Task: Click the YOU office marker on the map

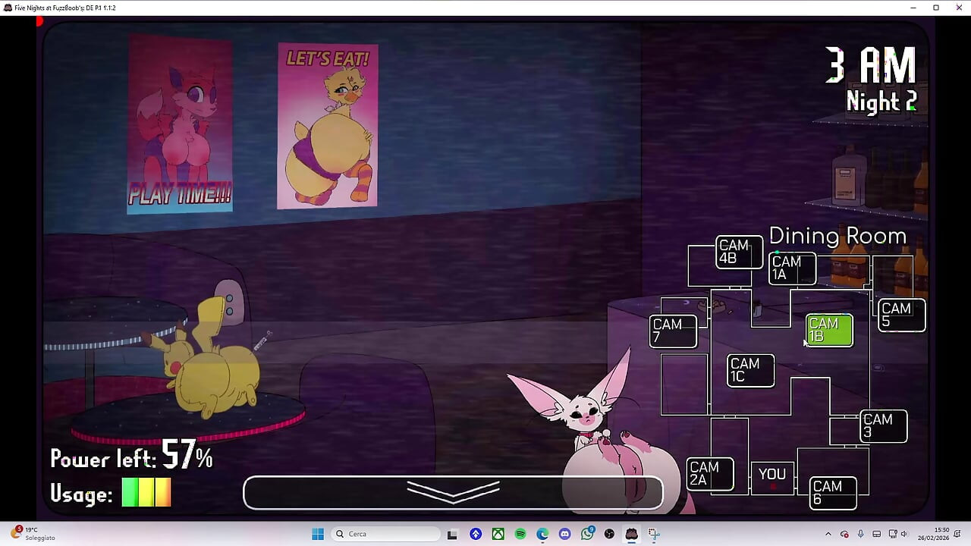Action: point(772,478)
